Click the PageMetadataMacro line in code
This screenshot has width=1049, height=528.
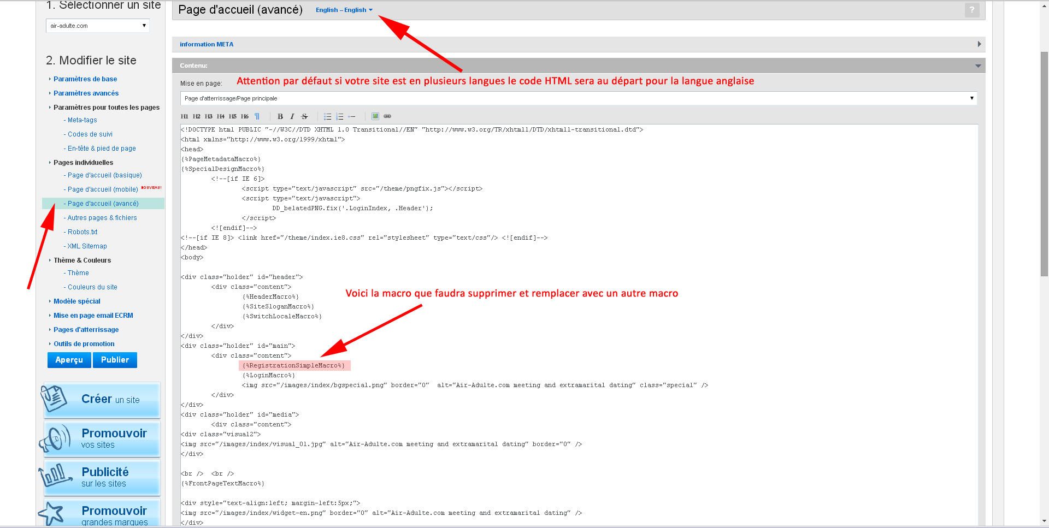coord(221,159)
